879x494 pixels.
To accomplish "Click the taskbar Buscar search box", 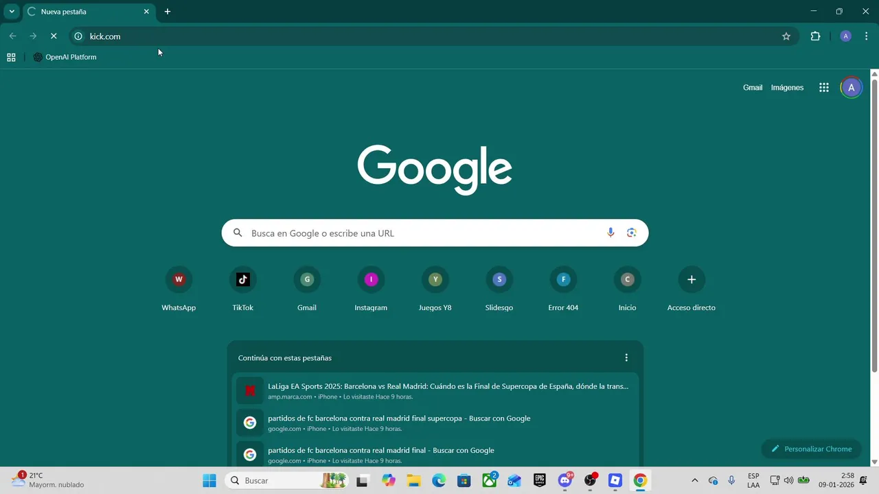I will point(287,480).
